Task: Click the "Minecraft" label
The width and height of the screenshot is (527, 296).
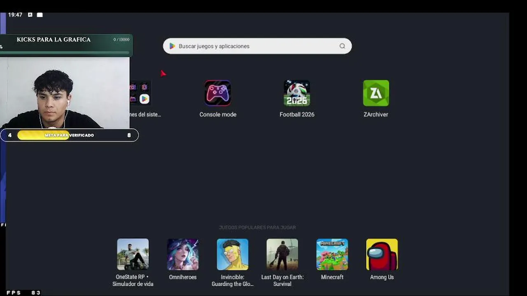Action: point(332,277)
